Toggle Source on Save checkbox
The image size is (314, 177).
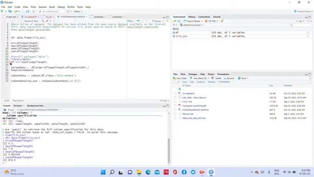(23, 21)
